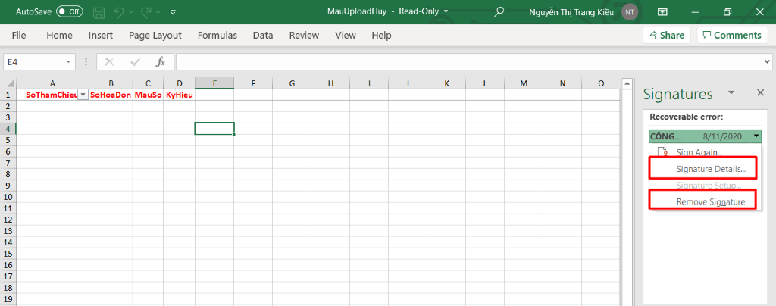Open the Formulas ribbon tab
The height and width of the screenshot is (306, 776).
pyautogui.click(x=217, y=35)
